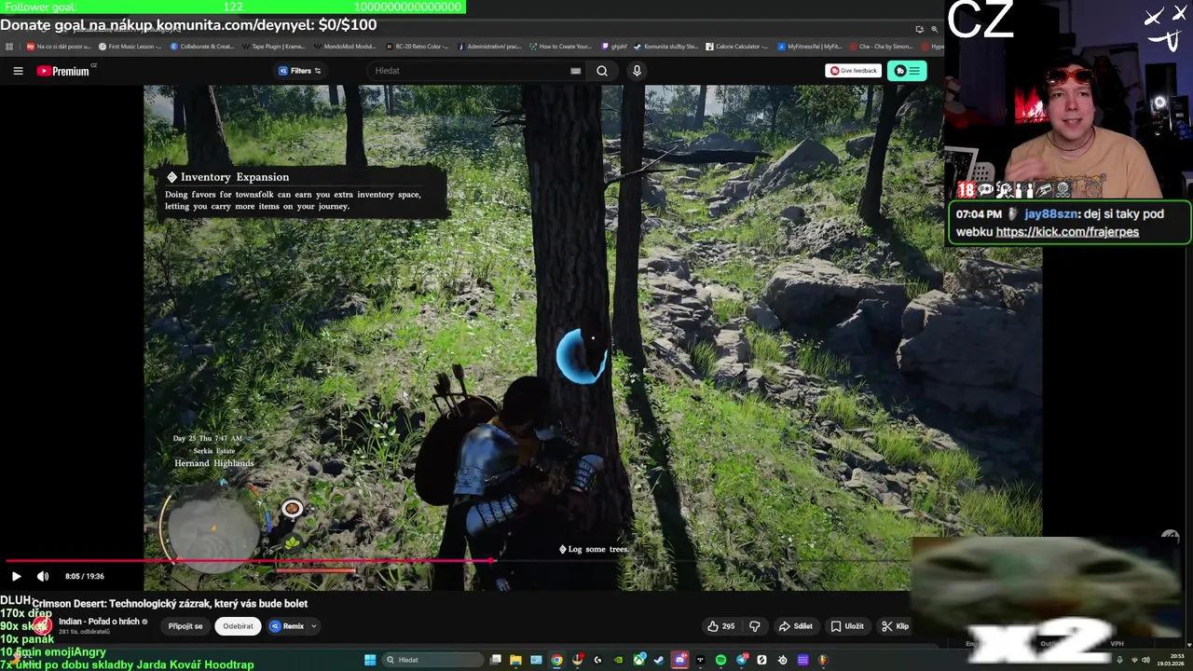
Task: Click the Sdílet share button
Action: click(x=796, y=626)
